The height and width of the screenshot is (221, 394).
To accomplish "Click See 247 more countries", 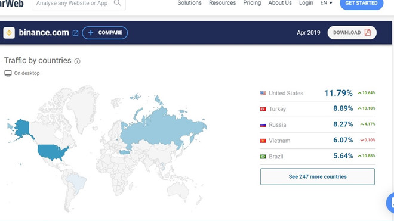I will coord(318,176).
